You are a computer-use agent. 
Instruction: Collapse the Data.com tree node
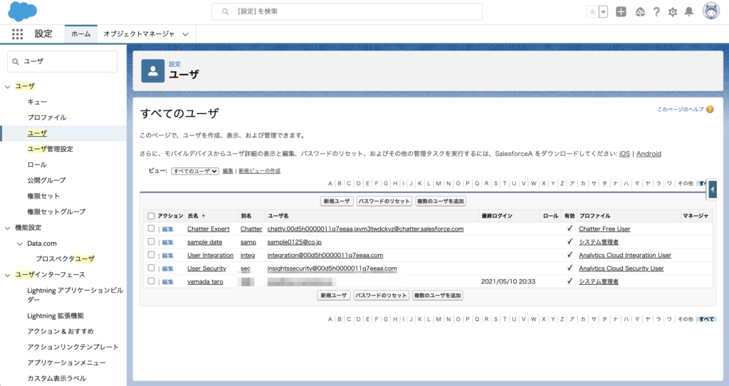pos(19,244)
